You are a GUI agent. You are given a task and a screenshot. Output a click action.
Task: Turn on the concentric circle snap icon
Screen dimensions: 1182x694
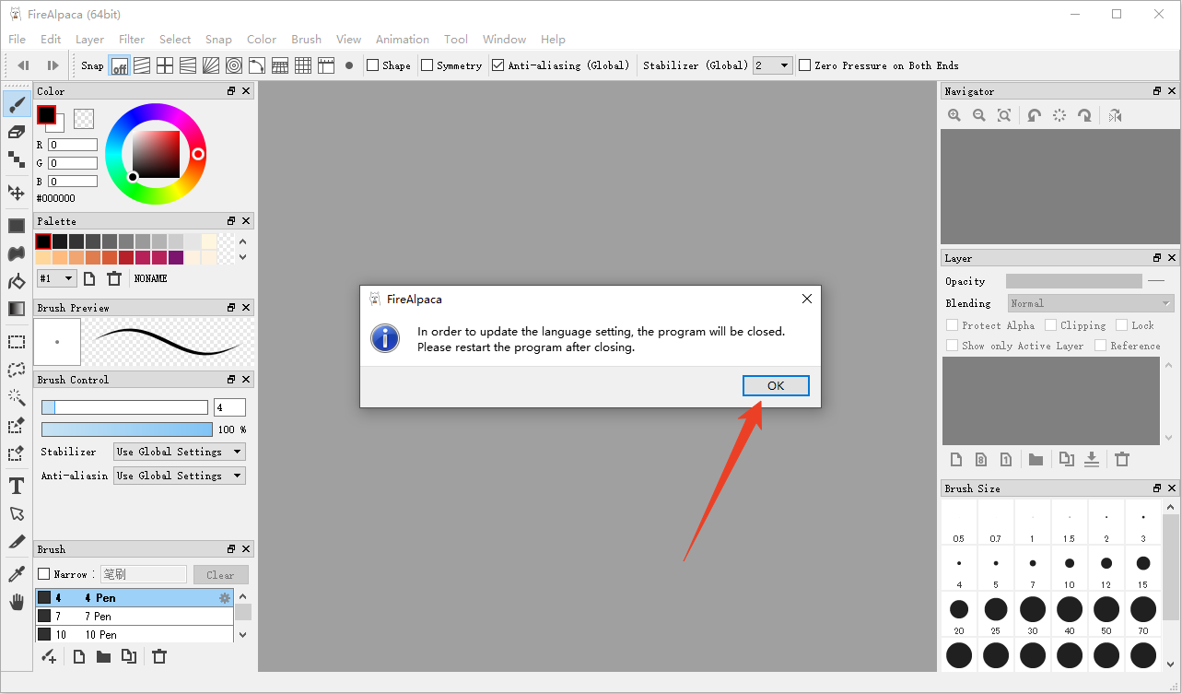point(234,65)
